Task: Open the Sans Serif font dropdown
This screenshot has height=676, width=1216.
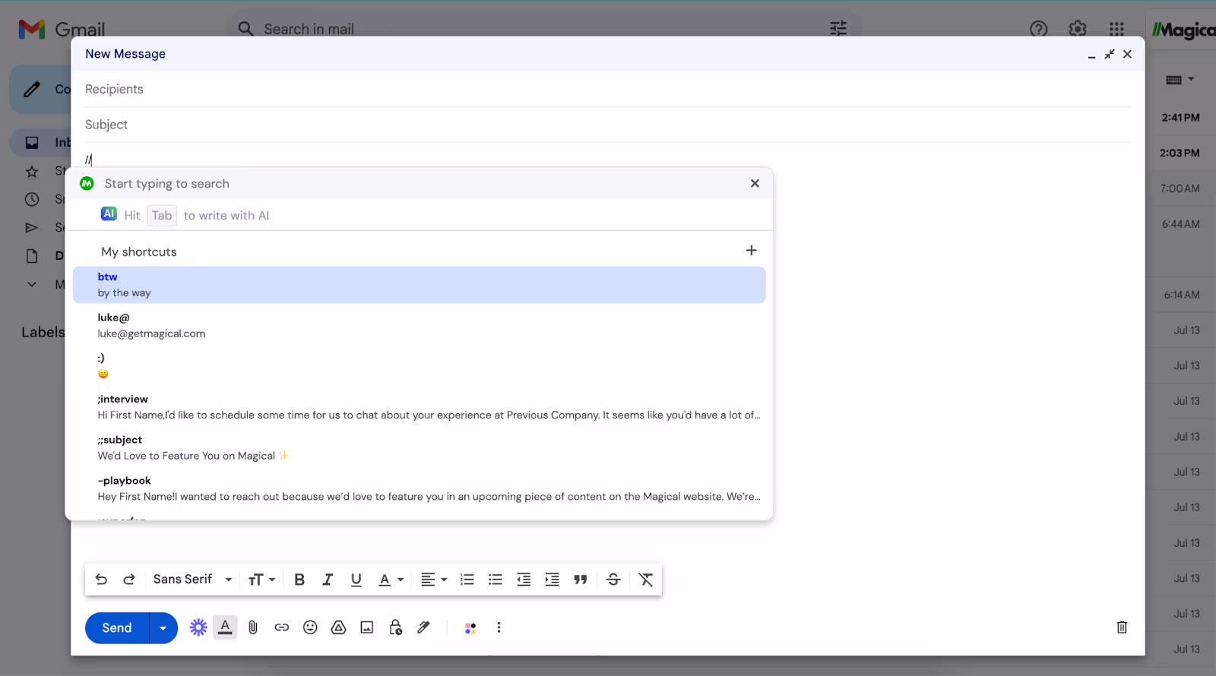Action: 192,580
